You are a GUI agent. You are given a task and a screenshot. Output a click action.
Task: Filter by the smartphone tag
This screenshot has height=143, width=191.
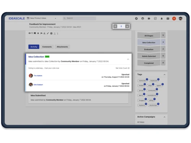[152, 95]
